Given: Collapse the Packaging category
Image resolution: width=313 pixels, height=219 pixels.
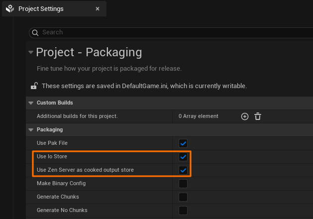Looking at the screenshot, I should (x=31, y=130).
